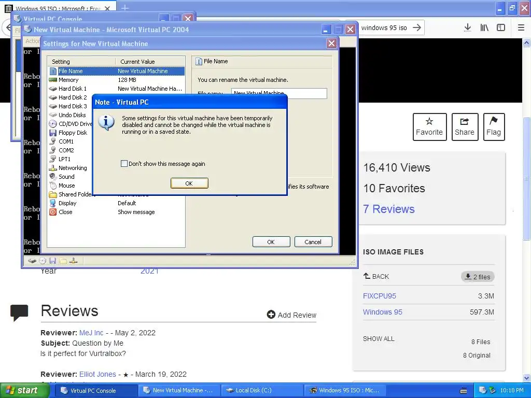The height and width of the screenshot is (398, 531).
Task: Select the Memory setting icon
Action: click(x=53, y=80)
